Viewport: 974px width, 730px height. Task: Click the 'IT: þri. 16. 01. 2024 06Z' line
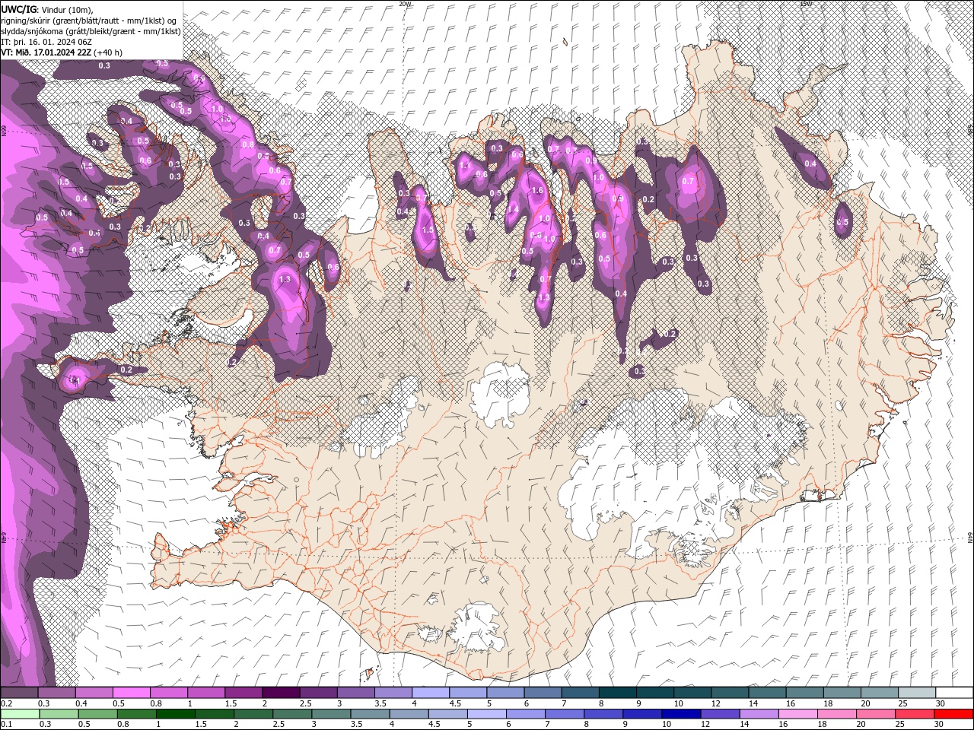click(x=46, y=41)
